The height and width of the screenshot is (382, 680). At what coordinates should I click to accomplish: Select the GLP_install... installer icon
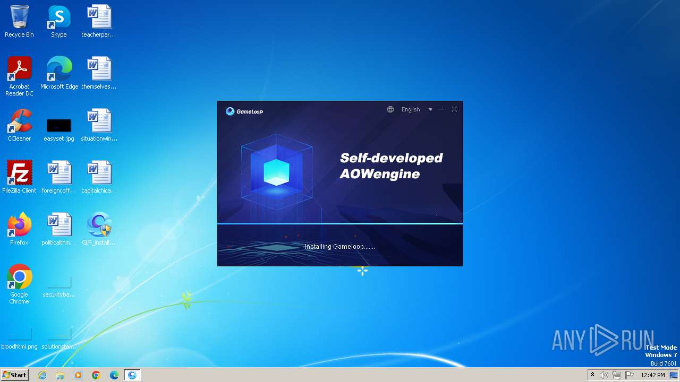click(x=99, y=229)
